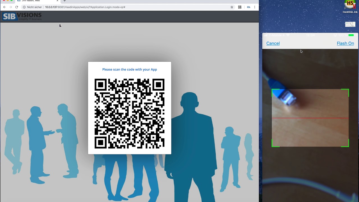
Task: Bookmark this page with the star icon
Action: (x=232, y=7)
